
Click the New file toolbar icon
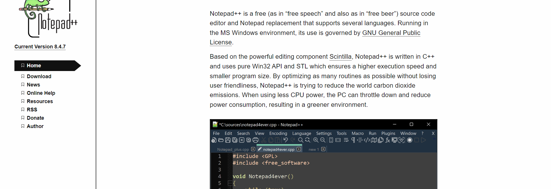coord(214,140)
